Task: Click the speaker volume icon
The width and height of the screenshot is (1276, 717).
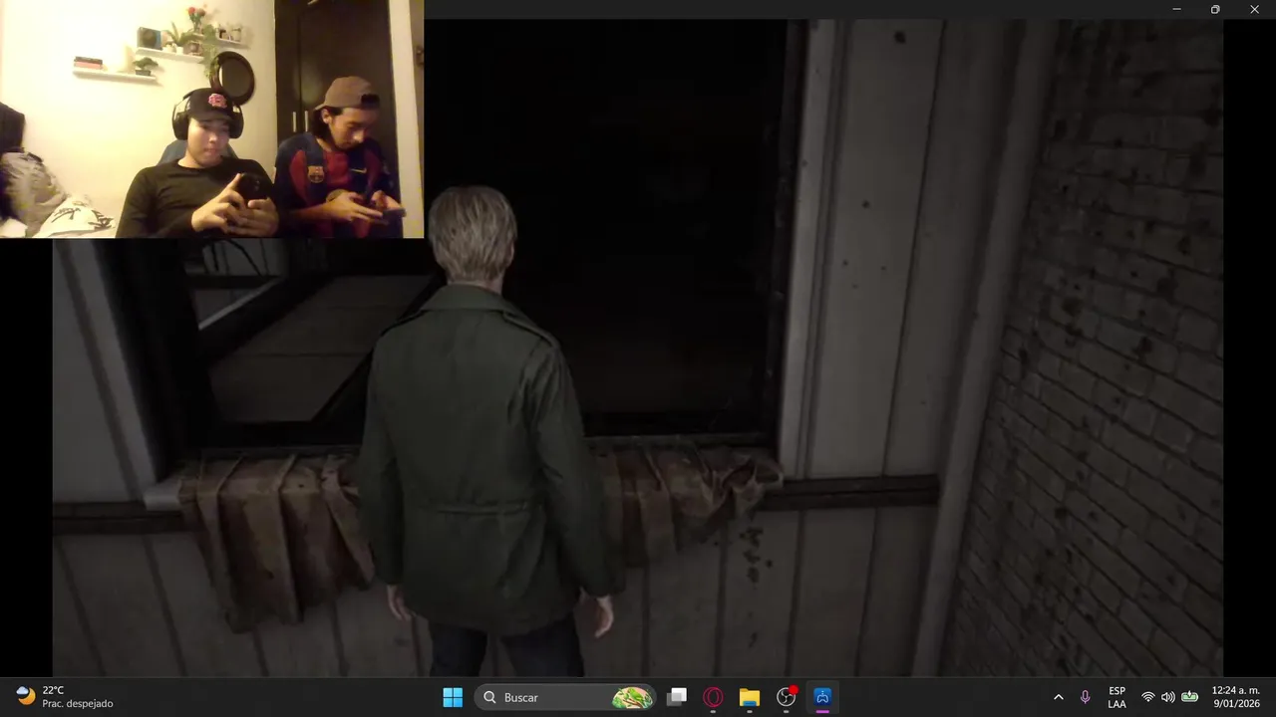Action: point(1168,697)
